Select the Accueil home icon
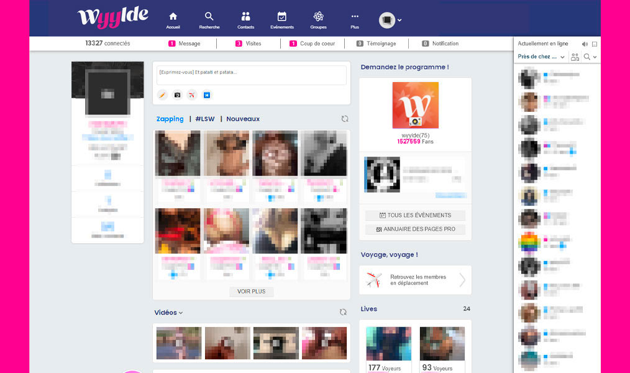 click(x=172, y=19)
